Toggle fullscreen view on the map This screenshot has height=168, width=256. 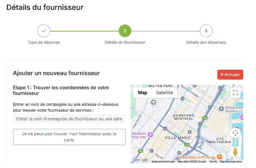coord(235,93)
